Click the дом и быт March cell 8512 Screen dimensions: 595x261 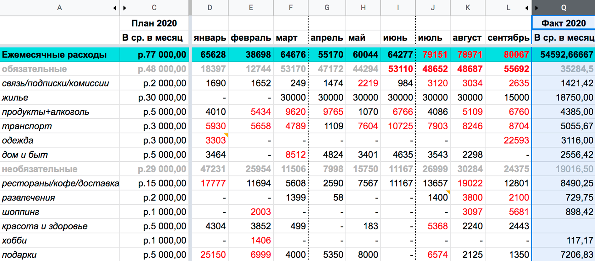[x=291, y=155]
